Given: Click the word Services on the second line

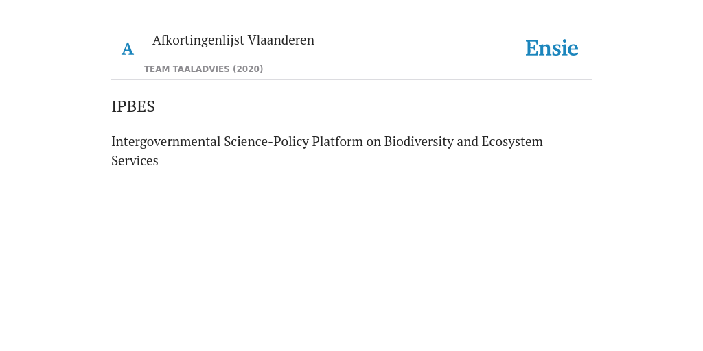Looking at the screenshot, I should tap(135, 160).
